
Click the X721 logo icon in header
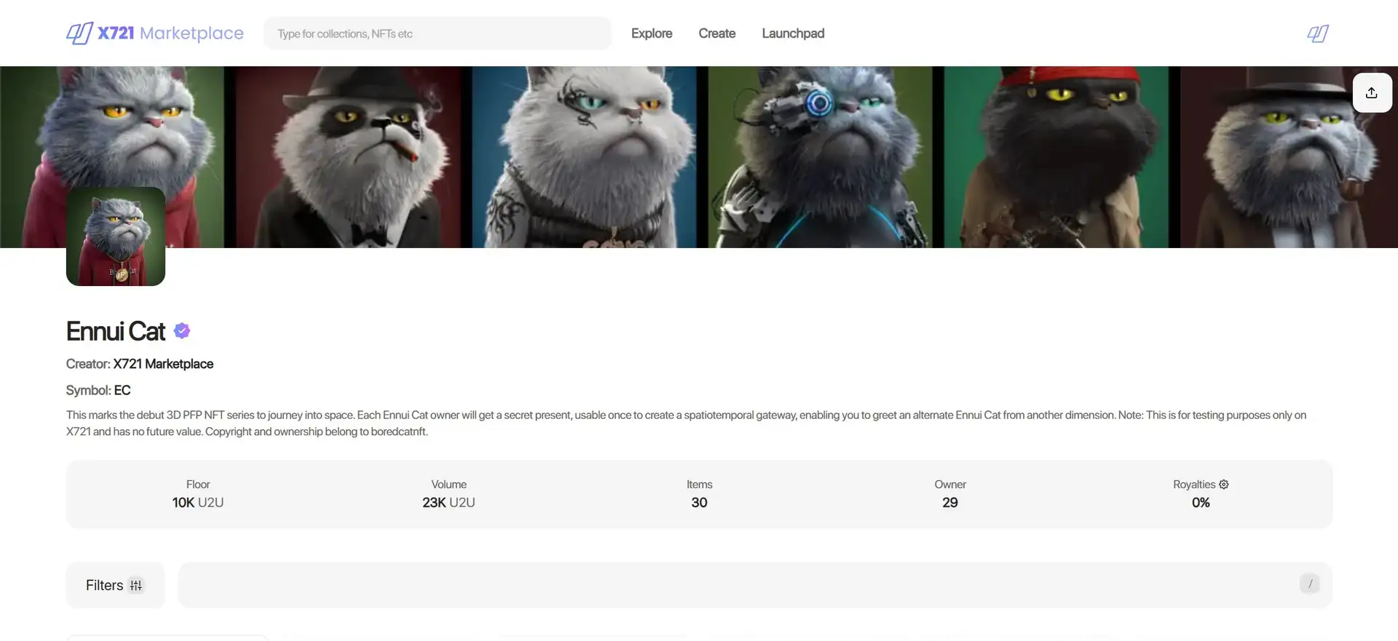pyautogui.click(x=79, y=33)
